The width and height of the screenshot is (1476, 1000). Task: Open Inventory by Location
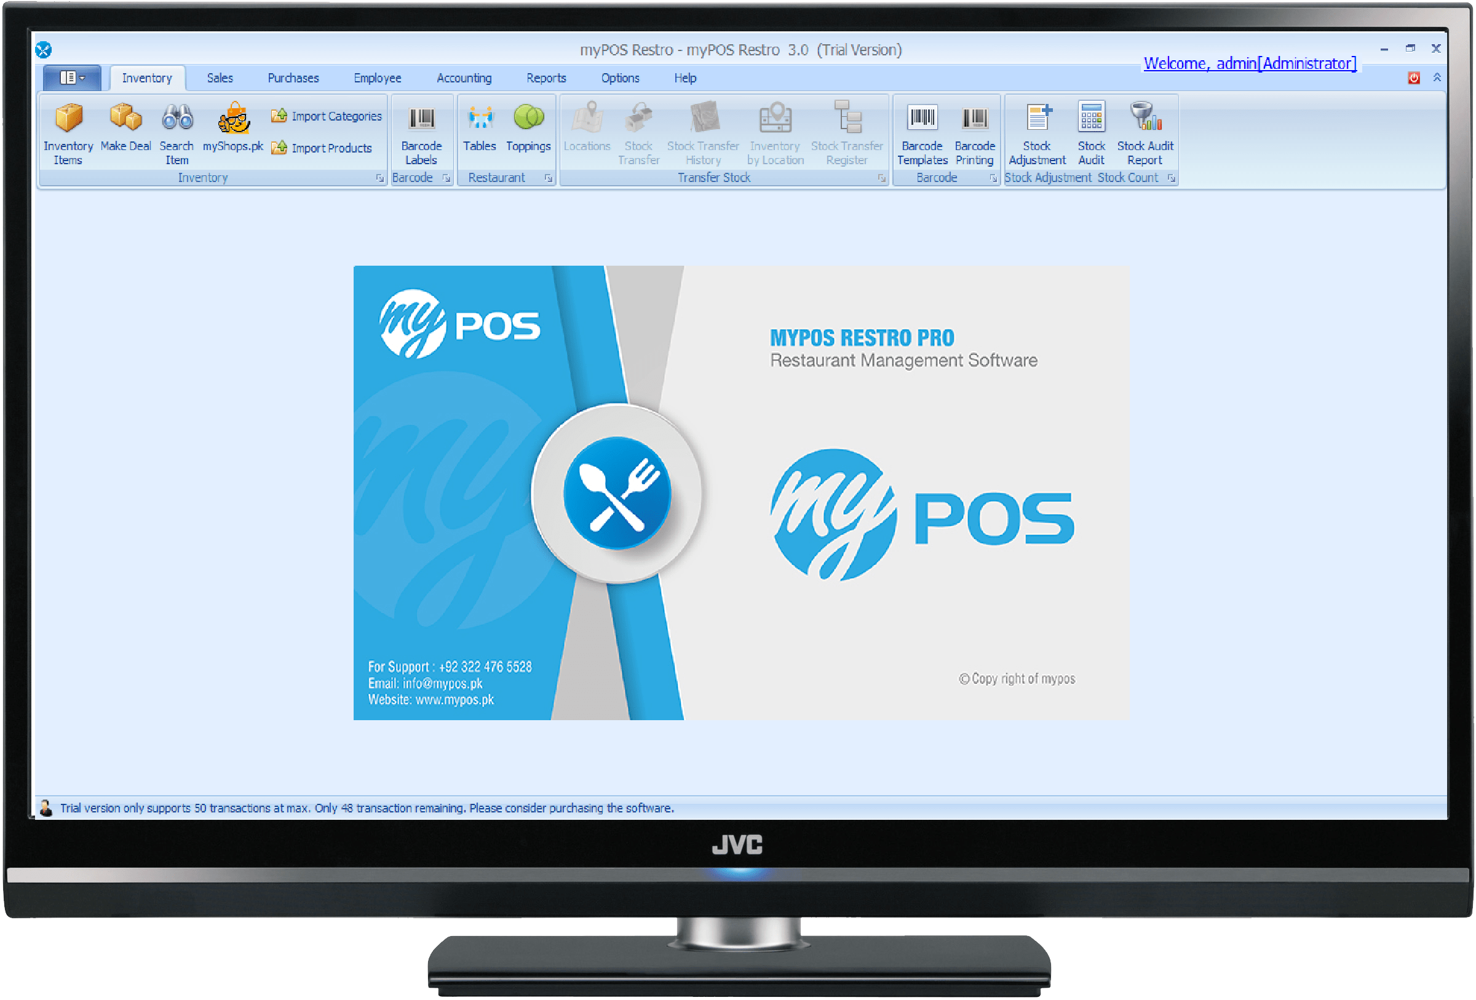(775, 133)
